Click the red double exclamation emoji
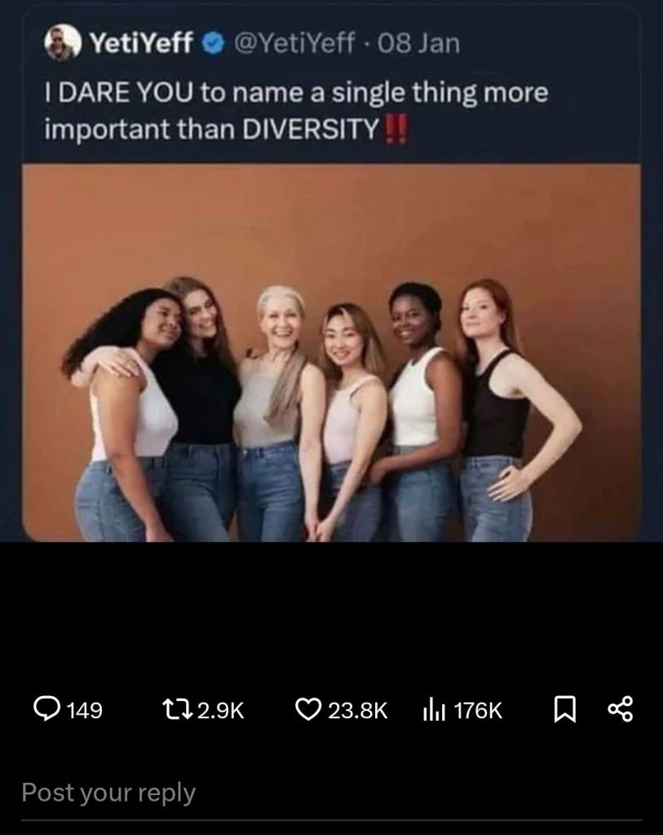The height and width of the screenshot is (835, 663). pyautogui.click(x=396, y=130)
